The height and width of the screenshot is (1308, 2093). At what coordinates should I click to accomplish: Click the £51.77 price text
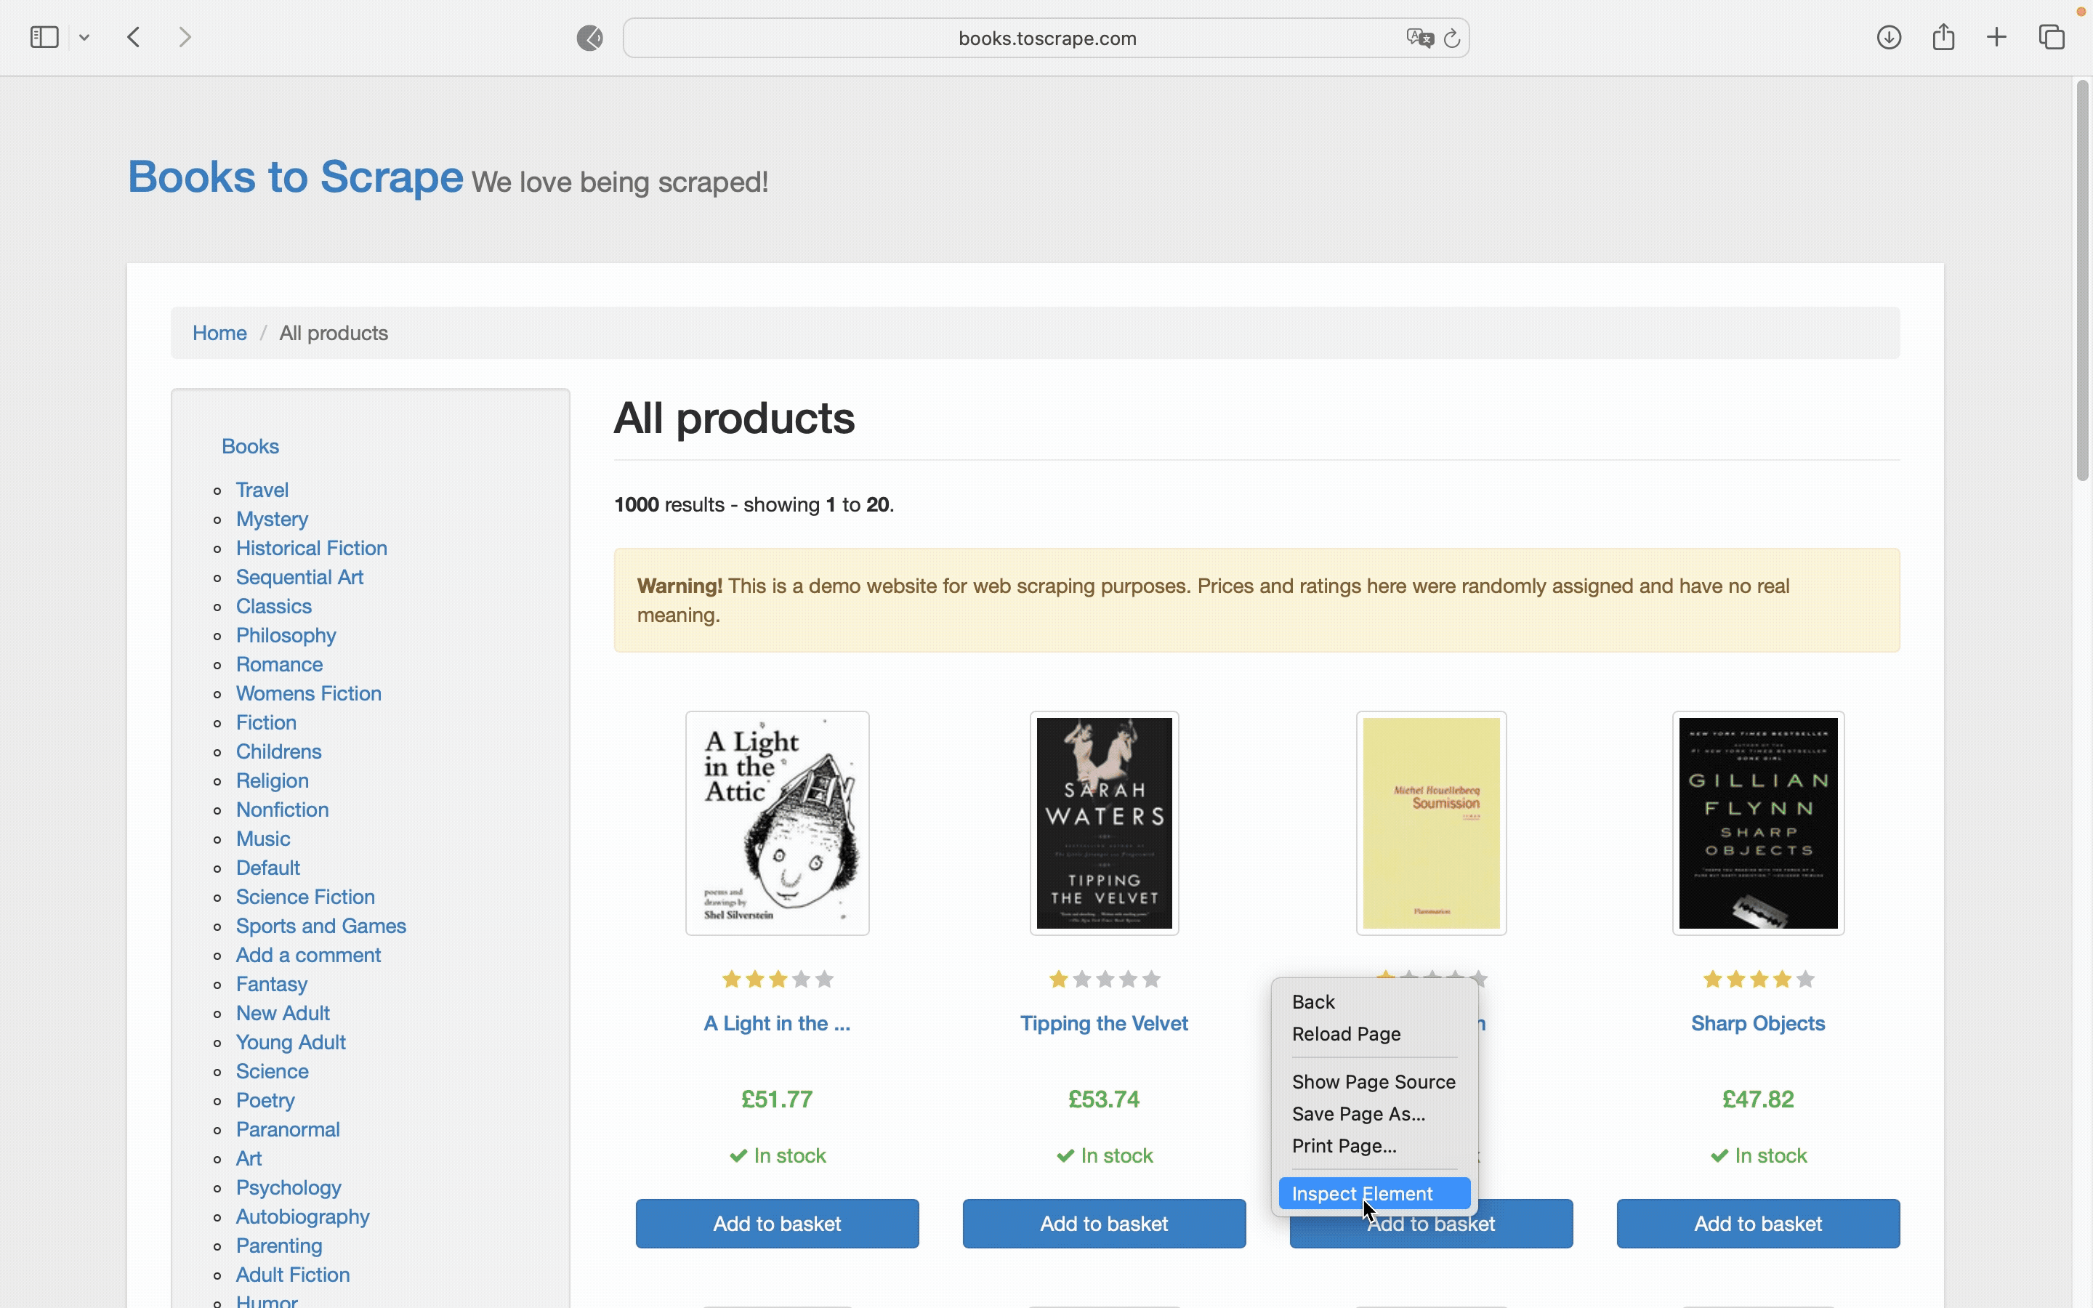pos(778,1099)
